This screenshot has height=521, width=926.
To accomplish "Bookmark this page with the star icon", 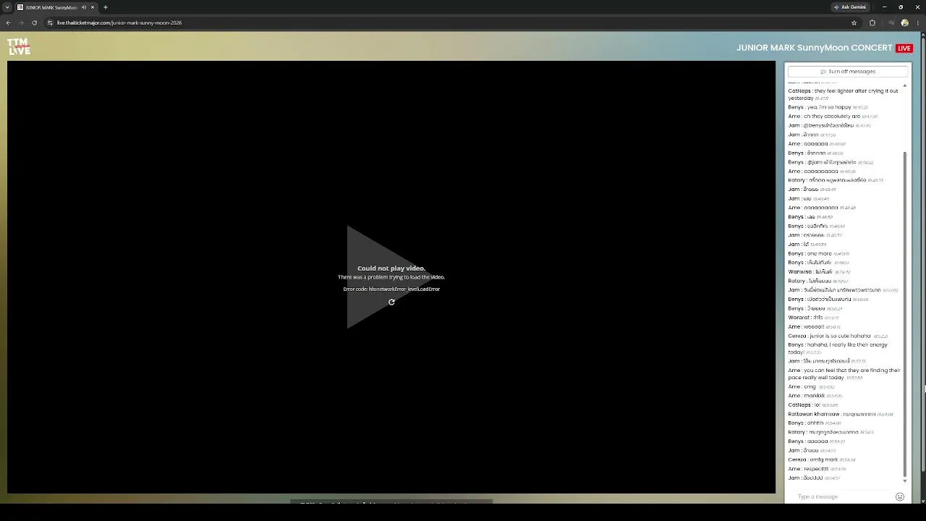I will tap(854, 22).
